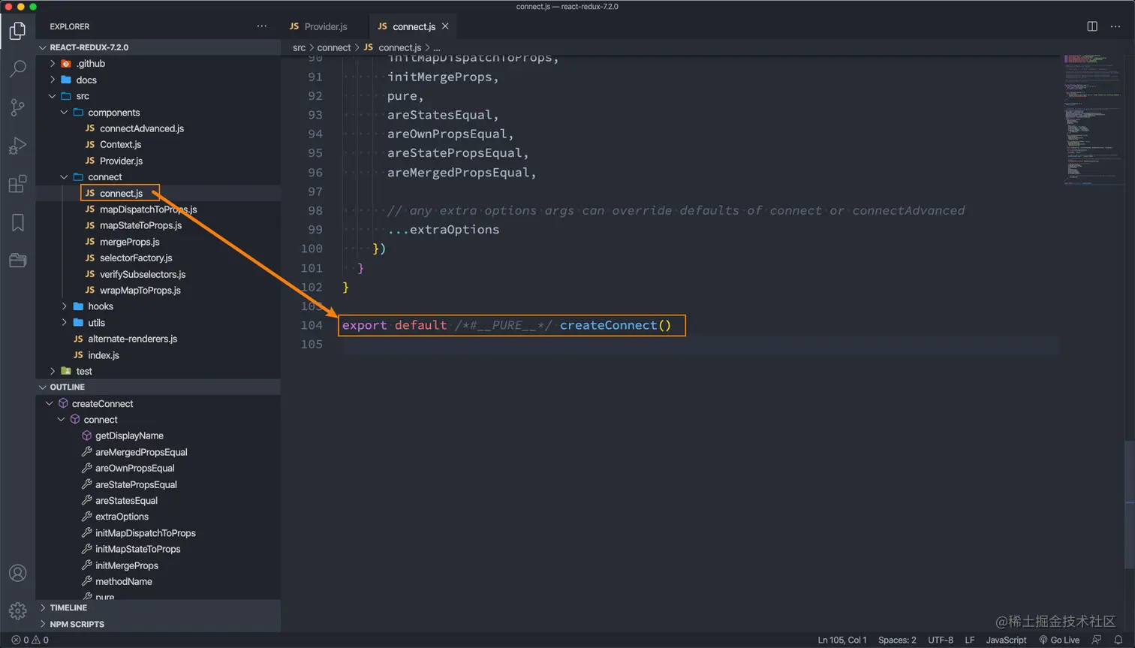Change language mode JavaScript

point(1006,640)
